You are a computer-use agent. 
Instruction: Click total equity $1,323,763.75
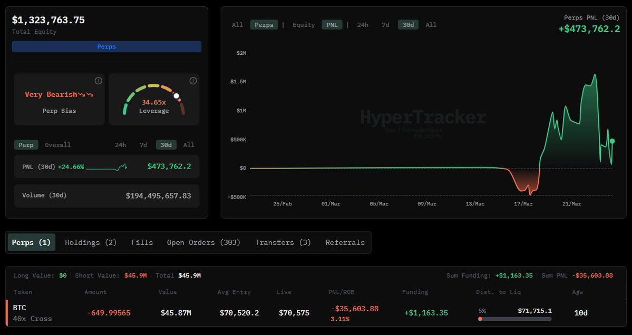pos(48,20)
